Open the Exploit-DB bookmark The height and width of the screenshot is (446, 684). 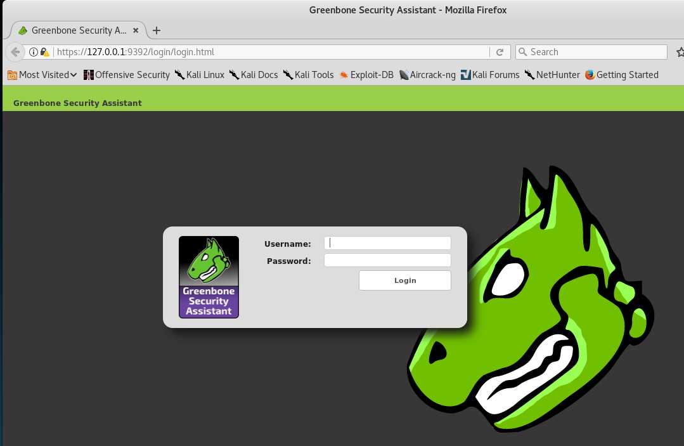pos(366,75)
